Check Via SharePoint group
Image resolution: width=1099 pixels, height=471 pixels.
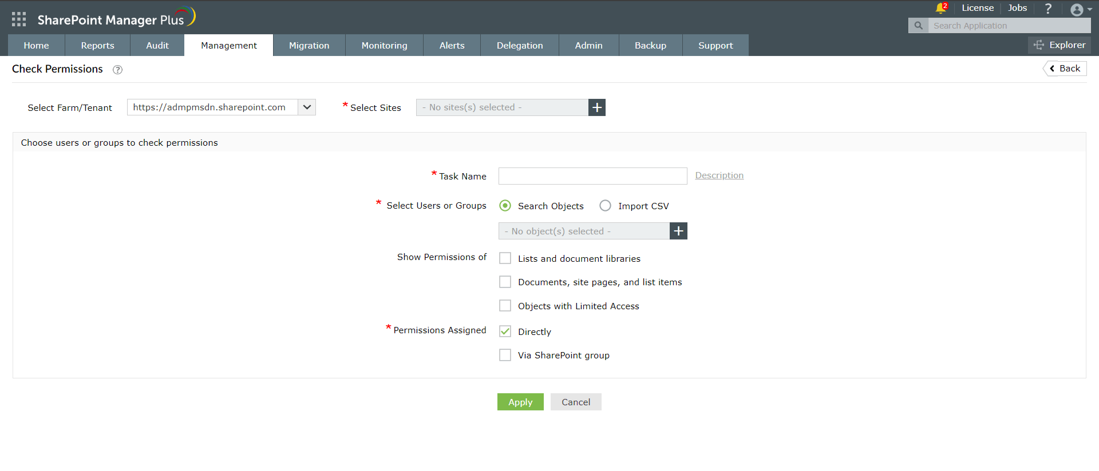click(505, 355)
